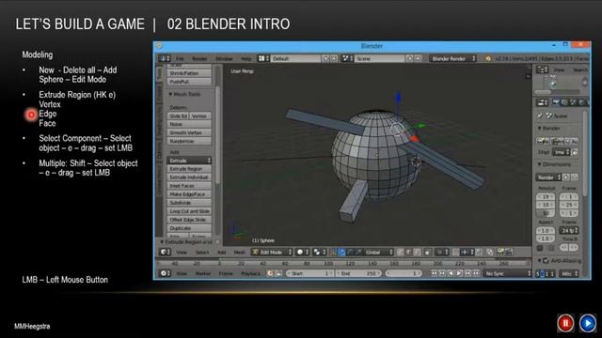Switch to the Render Layers properties icon

(564, 102)
